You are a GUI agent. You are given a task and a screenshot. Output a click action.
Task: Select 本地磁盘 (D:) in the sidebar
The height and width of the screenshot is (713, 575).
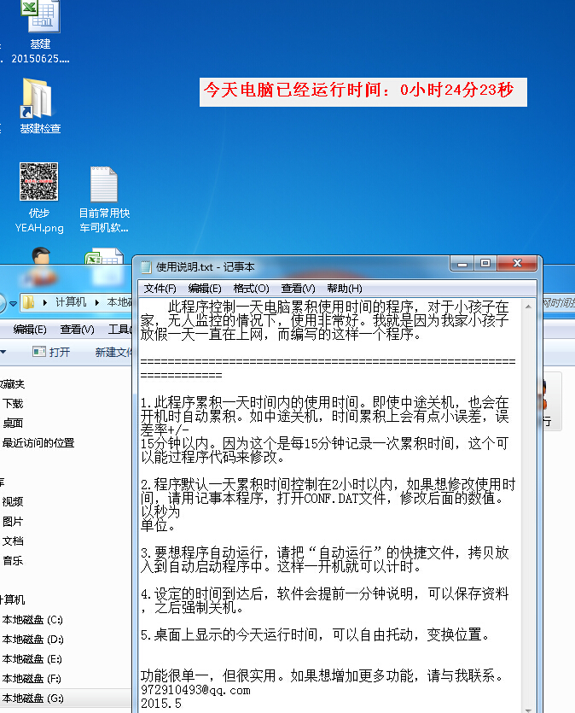point(32,639)
